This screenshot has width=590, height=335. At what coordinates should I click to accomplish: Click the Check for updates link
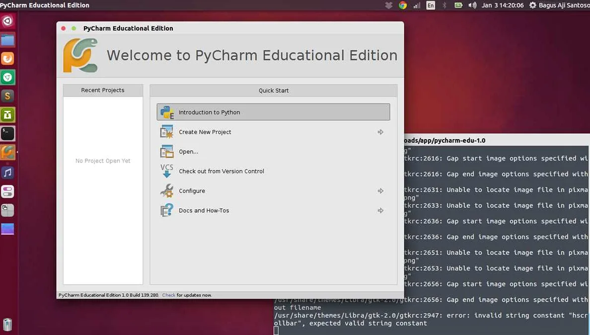click(168, 295)
